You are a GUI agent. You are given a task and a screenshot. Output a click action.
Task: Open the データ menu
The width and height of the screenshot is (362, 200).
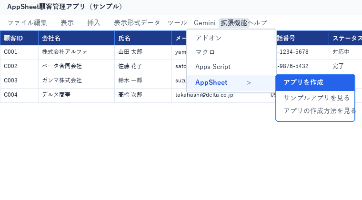tap(151, 23)
